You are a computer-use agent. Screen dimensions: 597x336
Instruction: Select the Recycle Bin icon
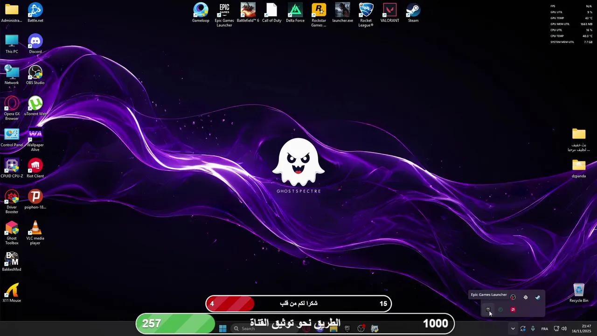(579, 293)
